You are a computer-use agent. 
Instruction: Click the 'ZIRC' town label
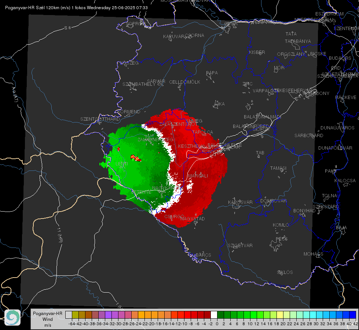[248, 84]
